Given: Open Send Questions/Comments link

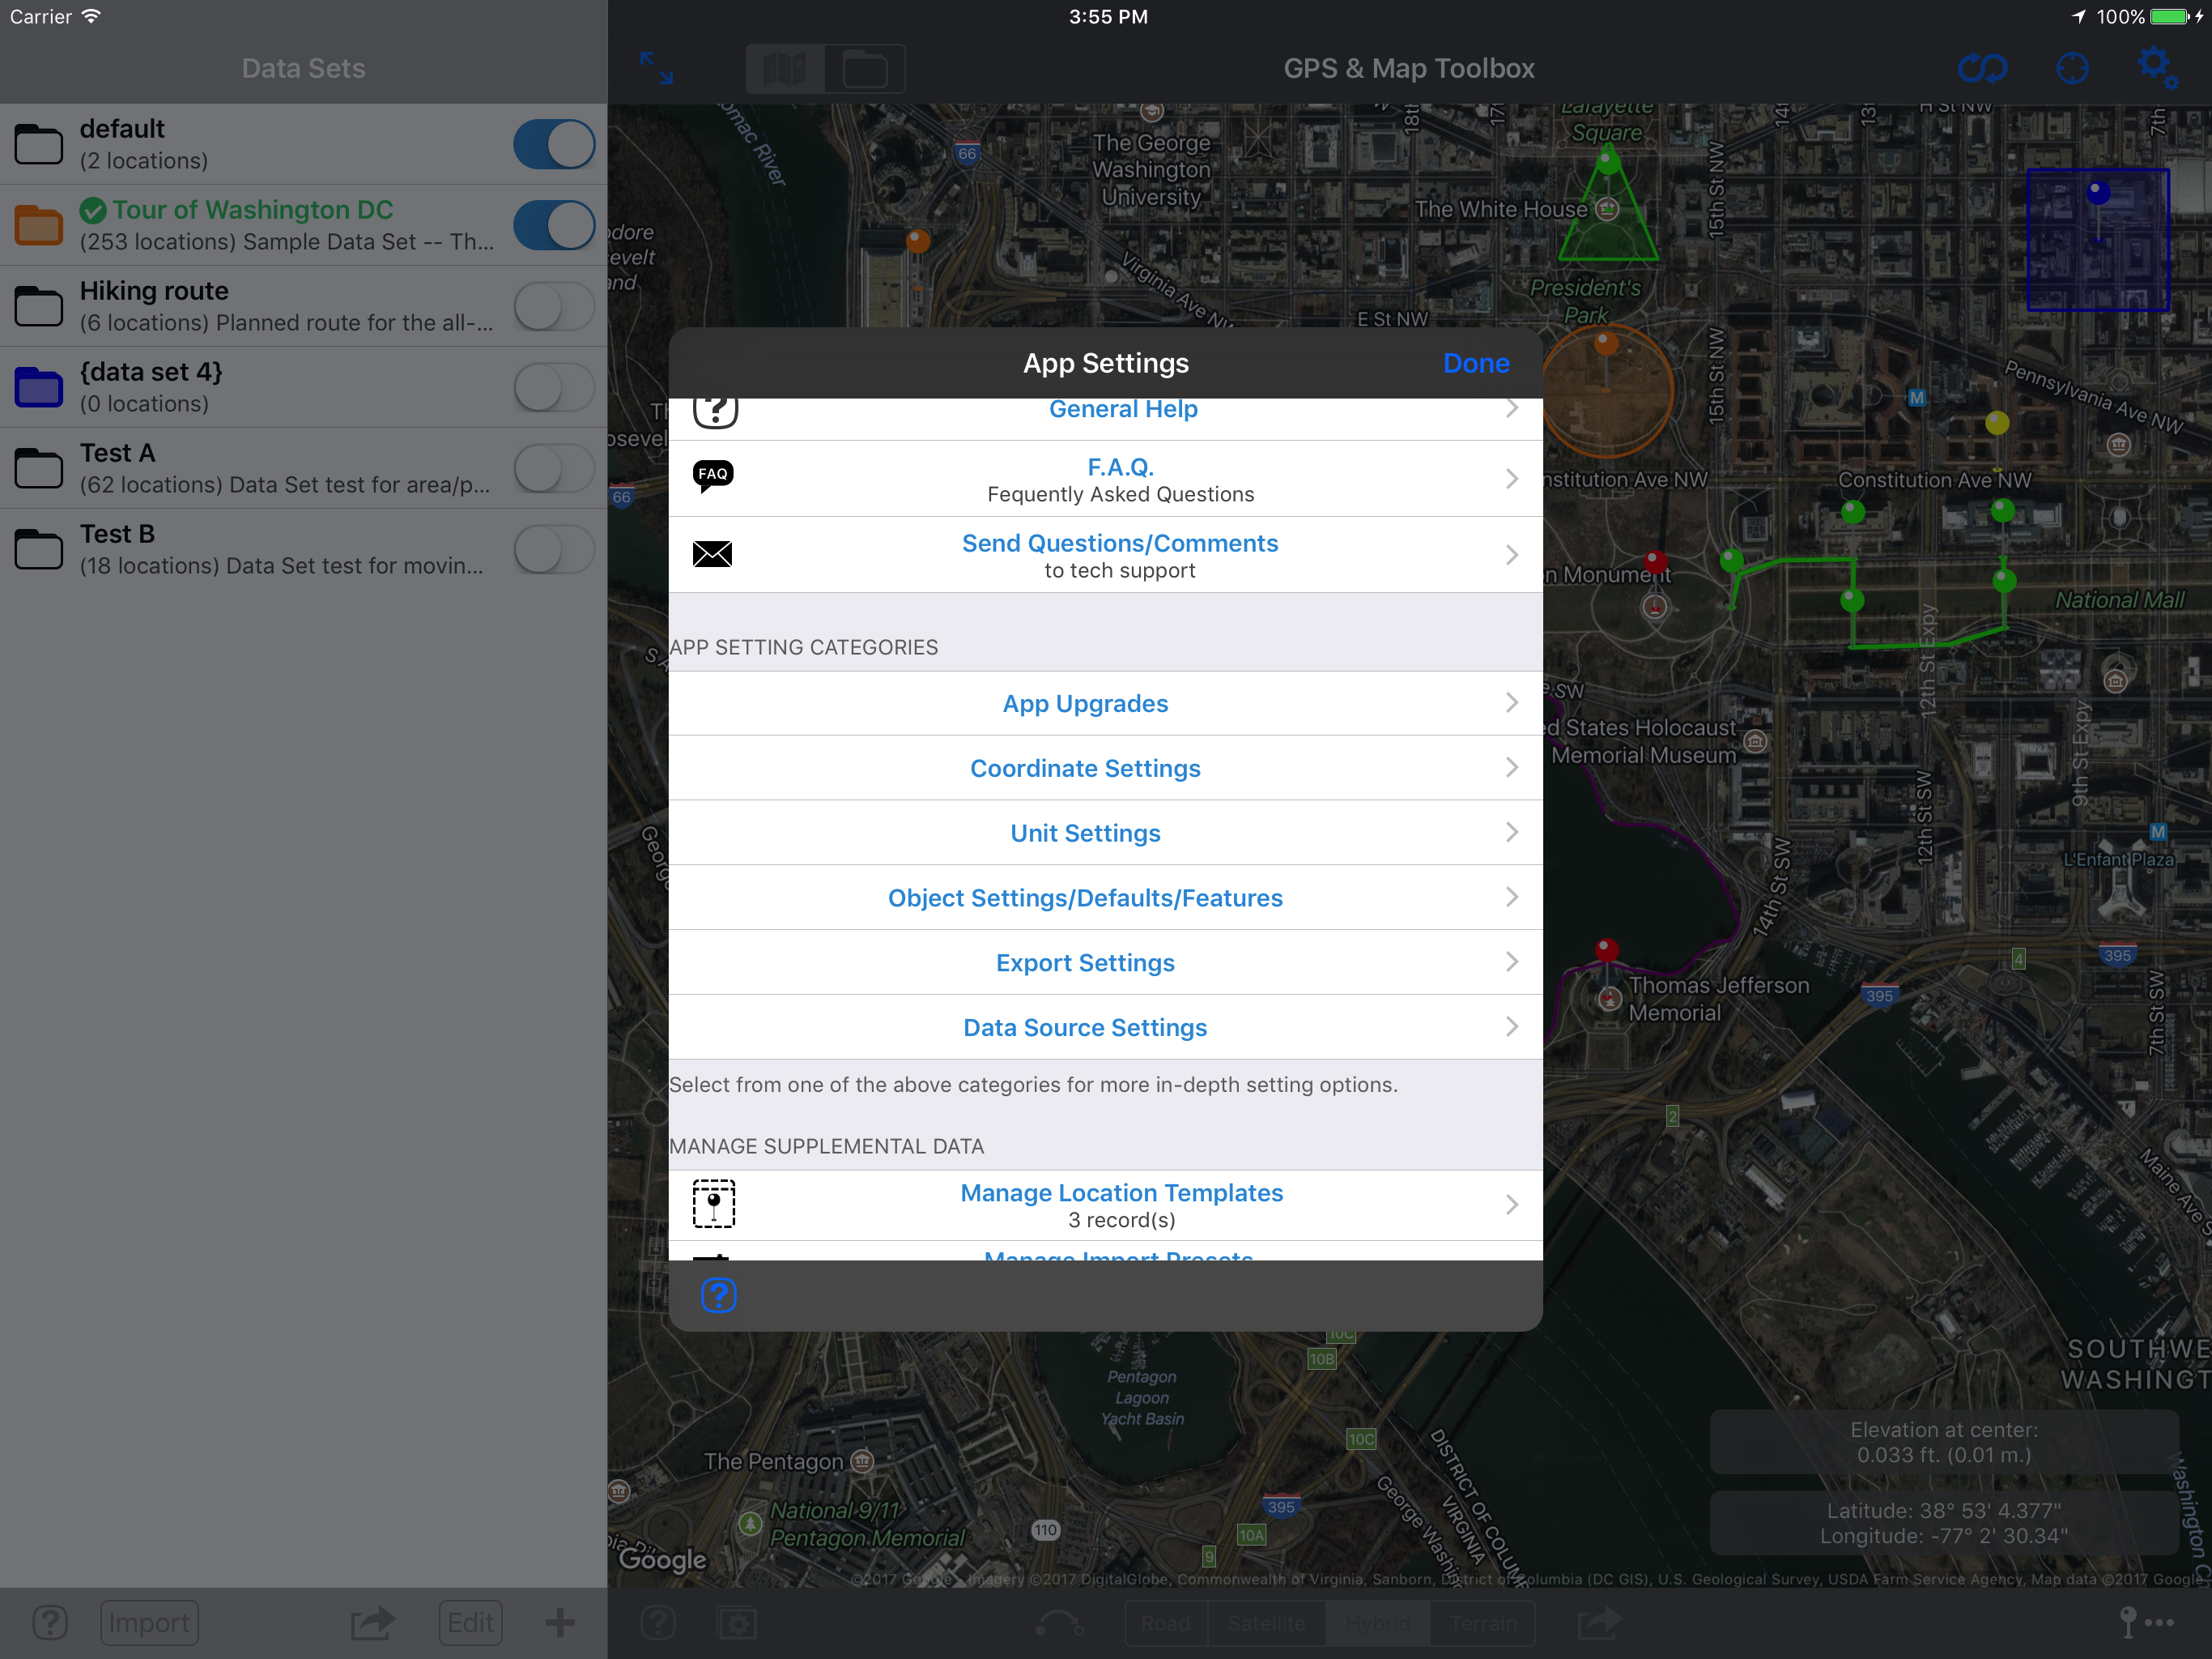Looking at the screenshot, I should click(1120, 544).
